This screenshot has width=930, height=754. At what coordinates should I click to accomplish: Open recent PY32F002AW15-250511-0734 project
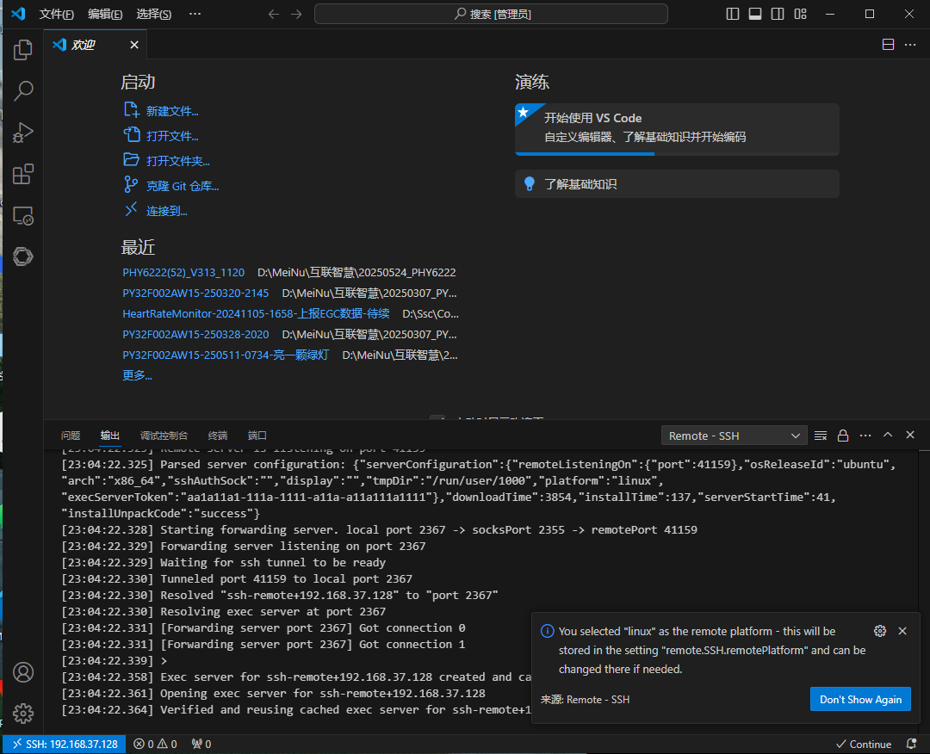pyautogui.click(x=226, y=355)
